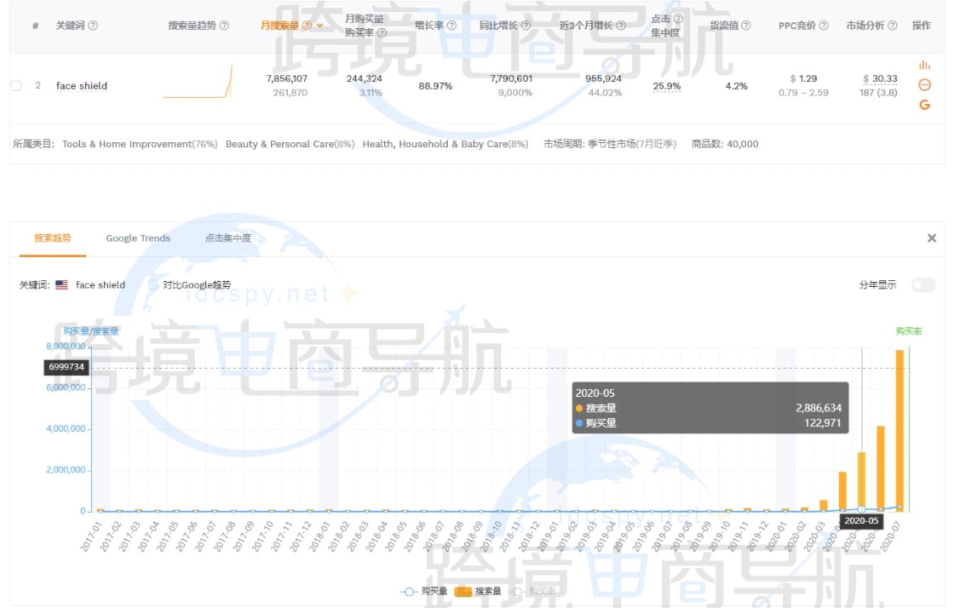
Task: Toggle the 分年显示 switch
Action: (922, 285)
